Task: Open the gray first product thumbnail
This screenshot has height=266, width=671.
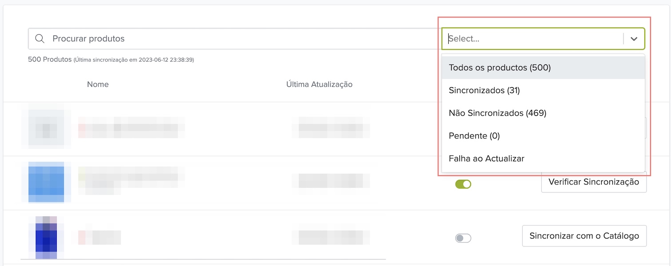Action: point(46,129)
